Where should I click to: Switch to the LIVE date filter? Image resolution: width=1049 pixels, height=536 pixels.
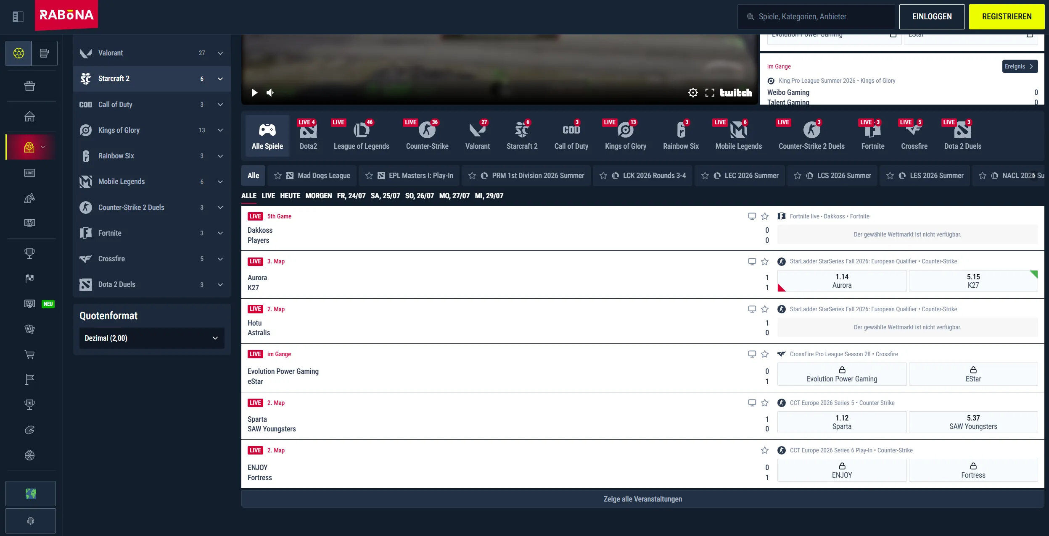268,196
